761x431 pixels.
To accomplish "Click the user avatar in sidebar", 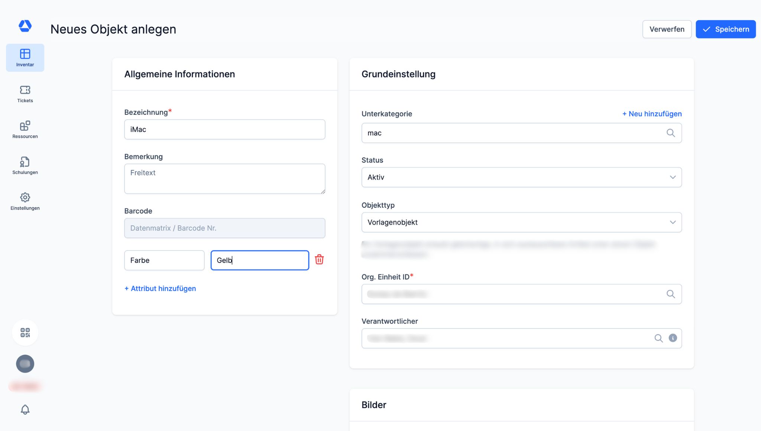I will point(25,364).
